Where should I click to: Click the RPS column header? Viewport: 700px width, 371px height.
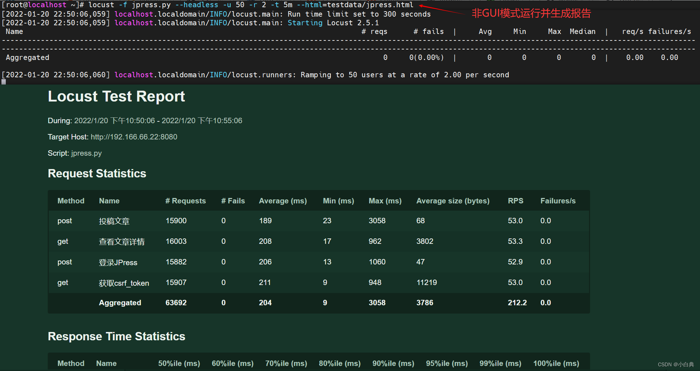coord(516,201)
